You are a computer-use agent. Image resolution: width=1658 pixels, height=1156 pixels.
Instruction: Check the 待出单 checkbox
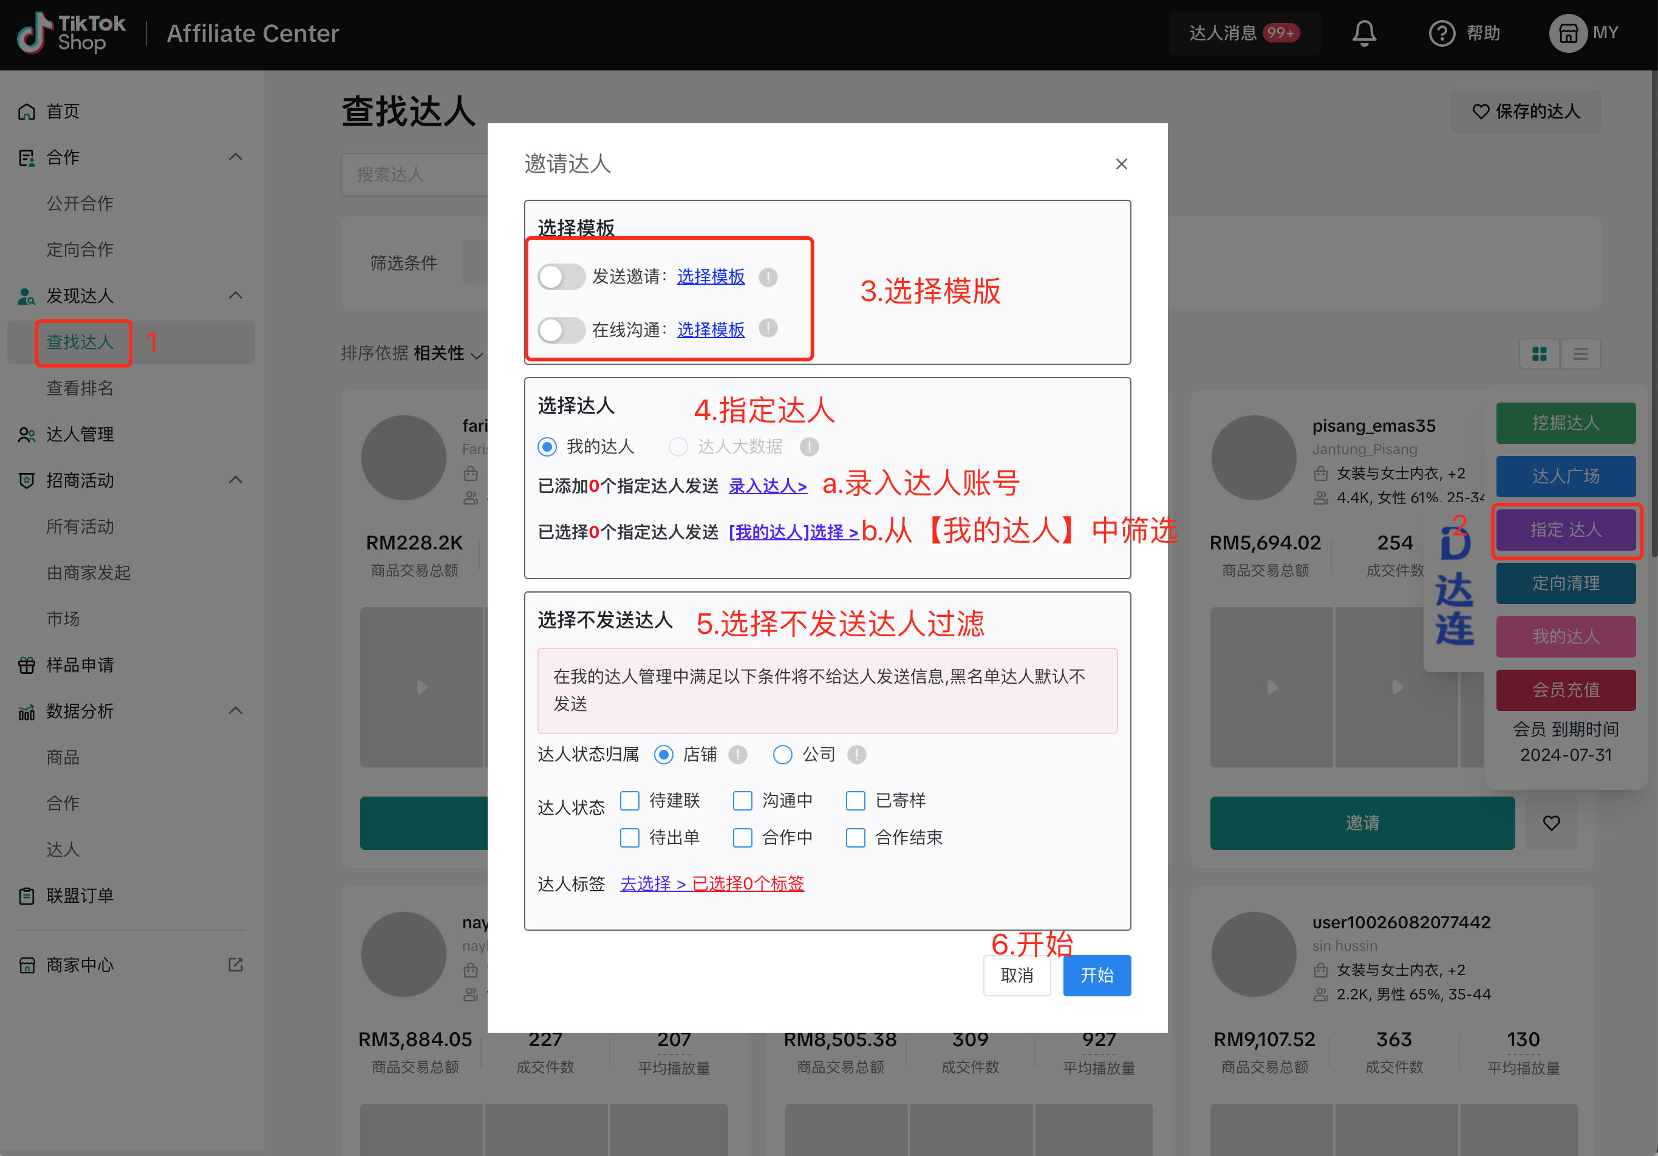point(629,838)
